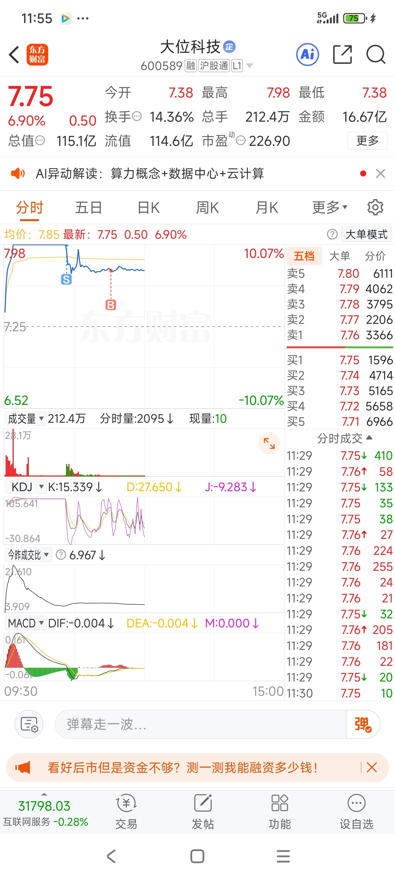Screen dimensions: 395x879
Task: Tap 设自选 add to watchlist
Action: pos(357,811)
